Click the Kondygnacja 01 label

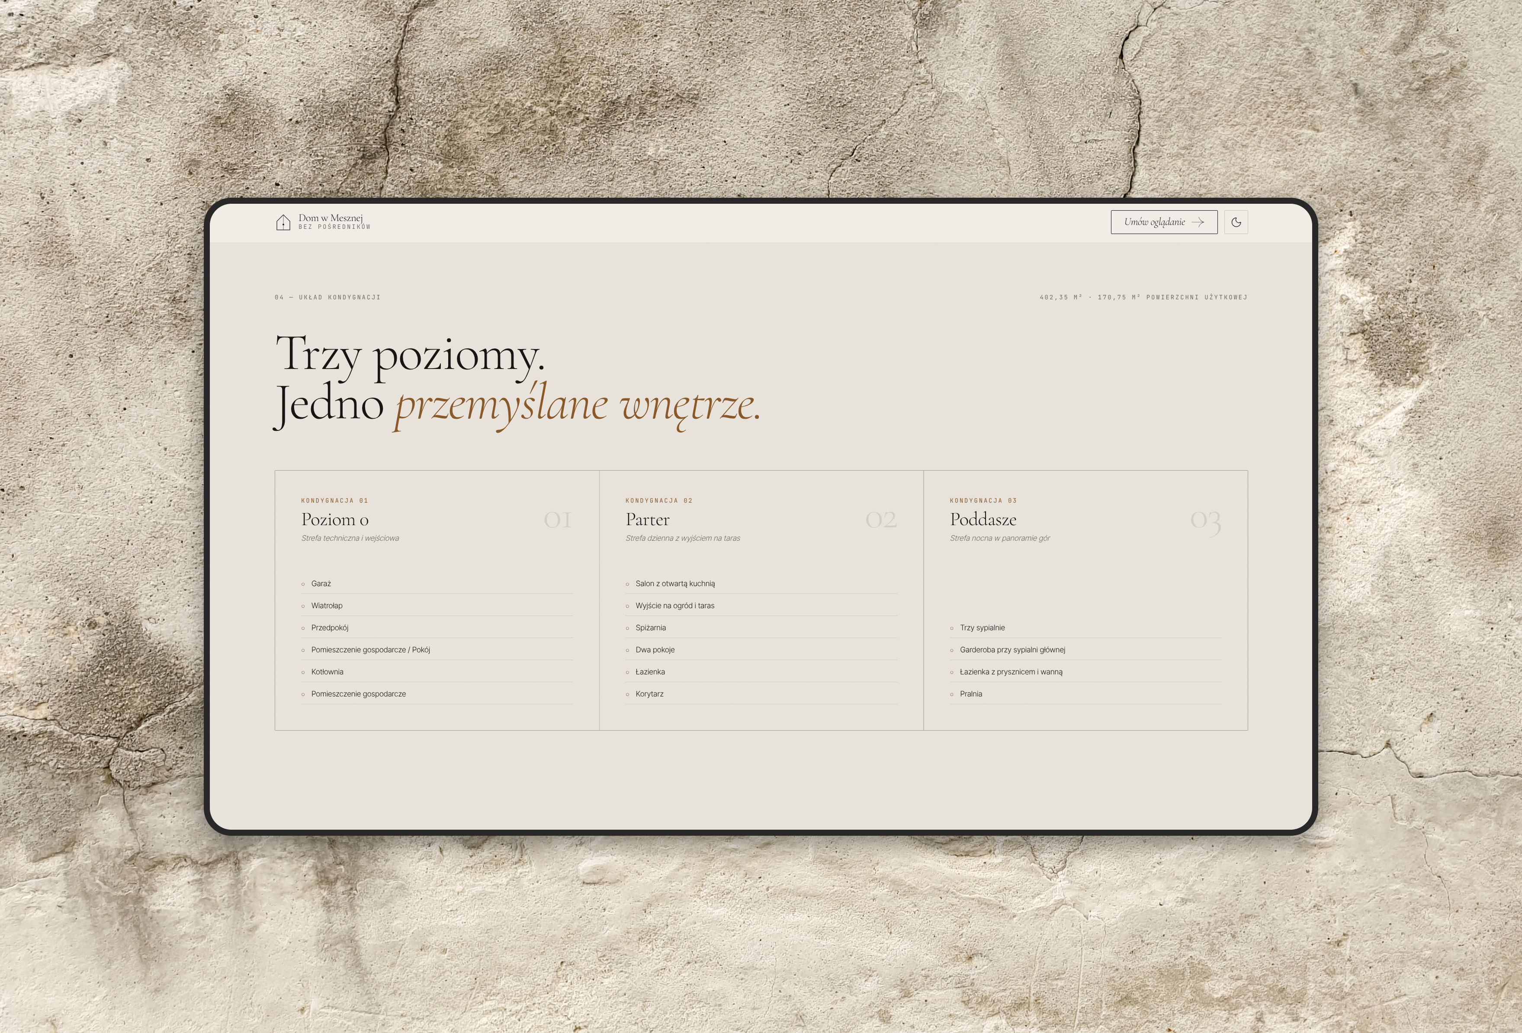coord(335,501)
